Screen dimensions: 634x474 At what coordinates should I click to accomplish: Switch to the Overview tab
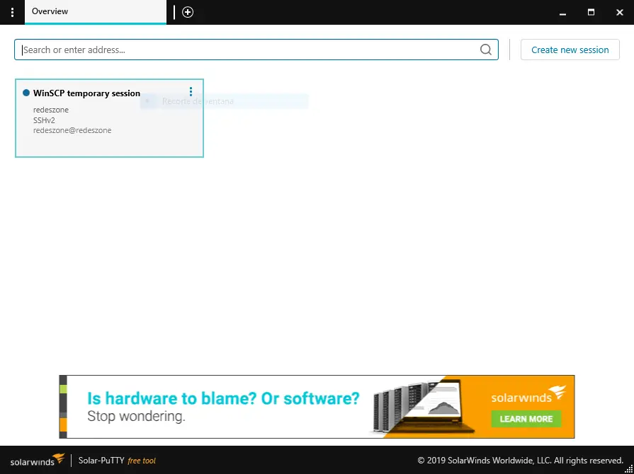tap(96, 12)
